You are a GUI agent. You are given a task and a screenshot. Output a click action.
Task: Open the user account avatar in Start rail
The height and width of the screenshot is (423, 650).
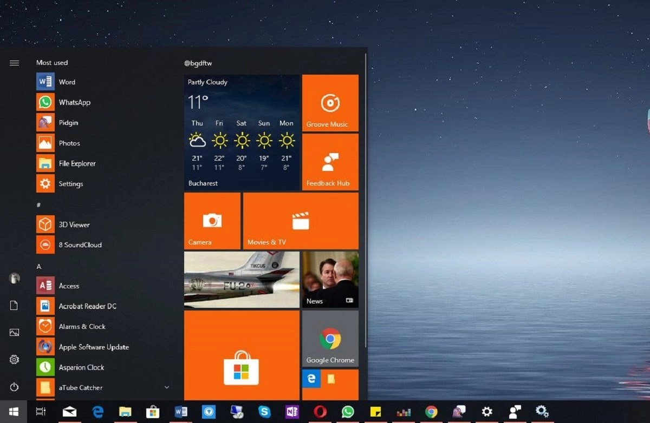tap(15, 278)
